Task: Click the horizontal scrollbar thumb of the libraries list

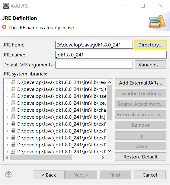Action: [41, 157]
